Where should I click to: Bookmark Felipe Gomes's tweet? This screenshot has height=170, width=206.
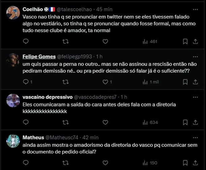coord(185,82)
